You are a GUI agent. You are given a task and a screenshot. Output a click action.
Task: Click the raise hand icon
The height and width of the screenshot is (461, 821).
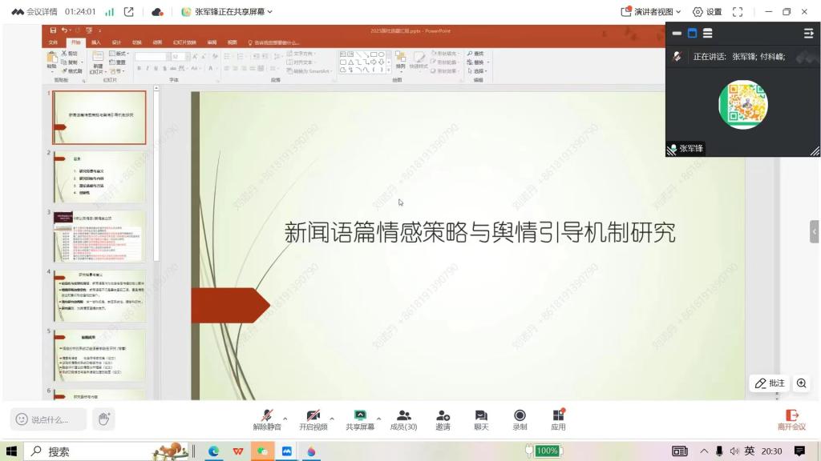click(103, 419)
